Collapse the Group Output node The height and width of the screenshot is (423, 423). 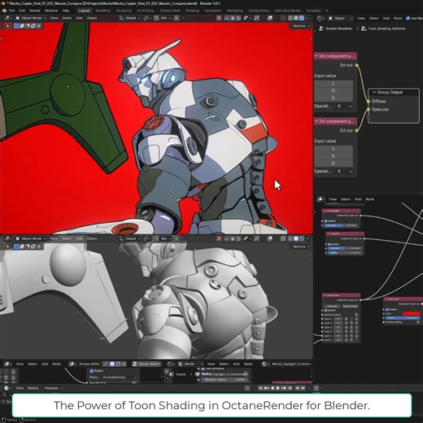(374, 92)
